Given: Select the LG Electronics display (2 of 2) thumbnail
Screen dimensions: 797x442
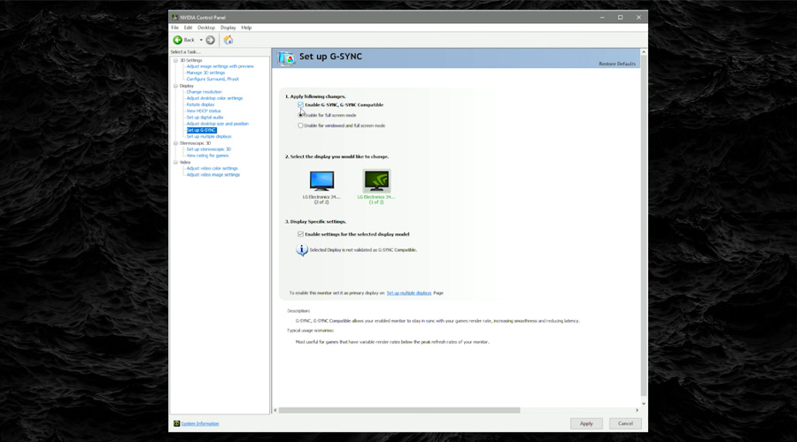Looking at the screenshot, I should [321, 187].
